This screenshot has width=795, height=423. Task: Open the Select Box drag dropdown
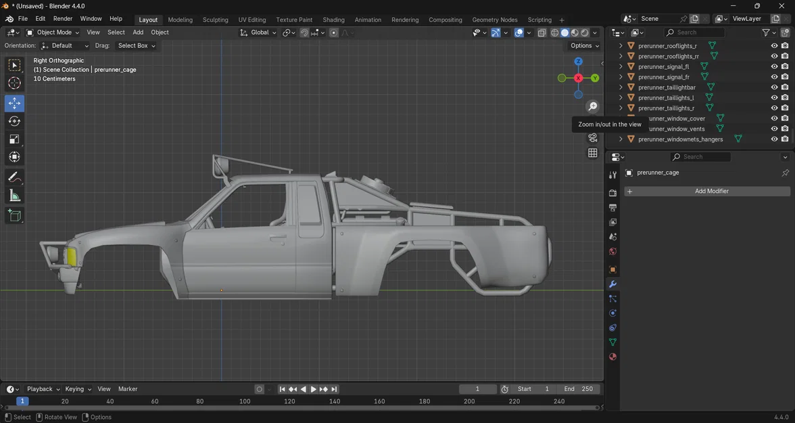136,46
